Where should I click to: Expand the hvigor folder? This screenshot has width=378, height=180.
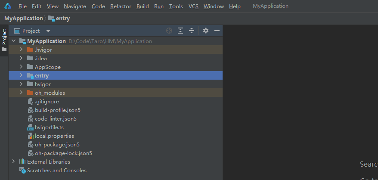[x=21, y=84]
